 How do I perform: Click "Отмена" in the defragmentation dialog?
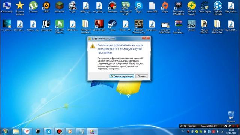pos(141,76)
